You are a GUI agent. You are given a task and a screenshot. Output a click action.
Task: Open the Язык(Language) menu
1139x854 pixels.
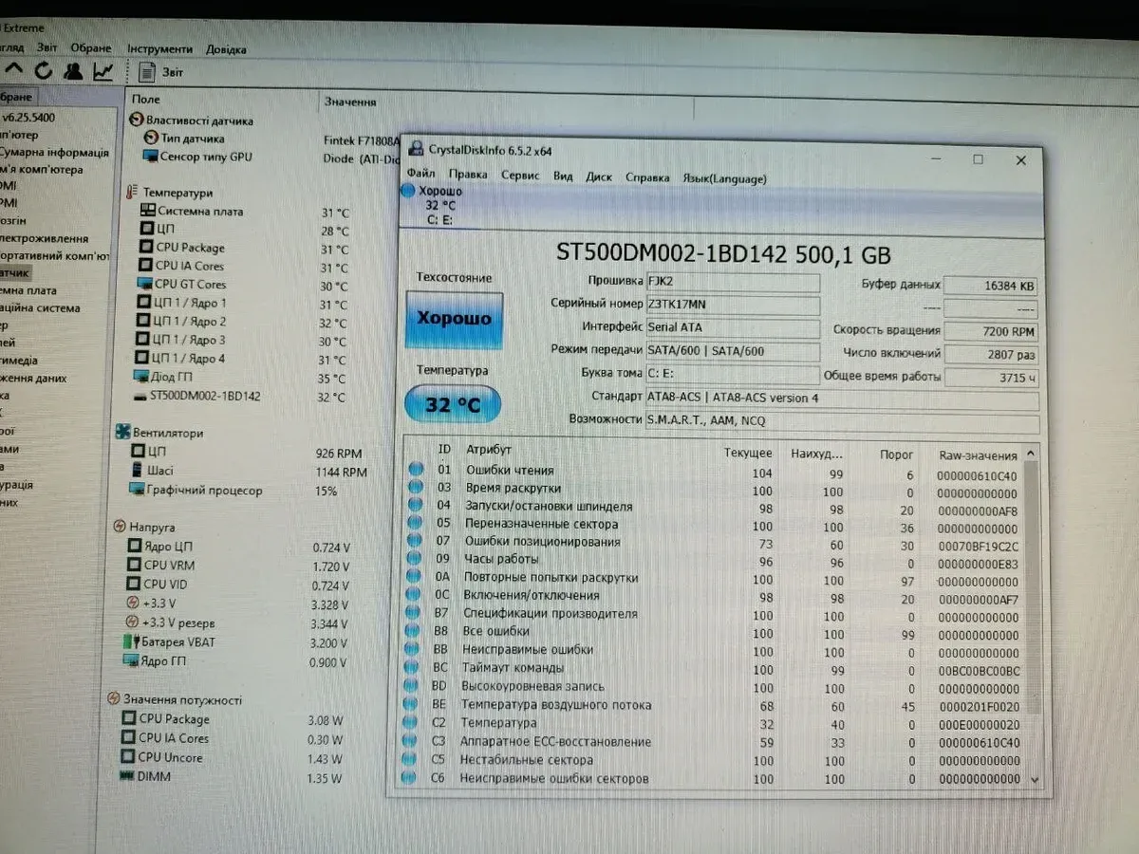(x=724, y=178)
